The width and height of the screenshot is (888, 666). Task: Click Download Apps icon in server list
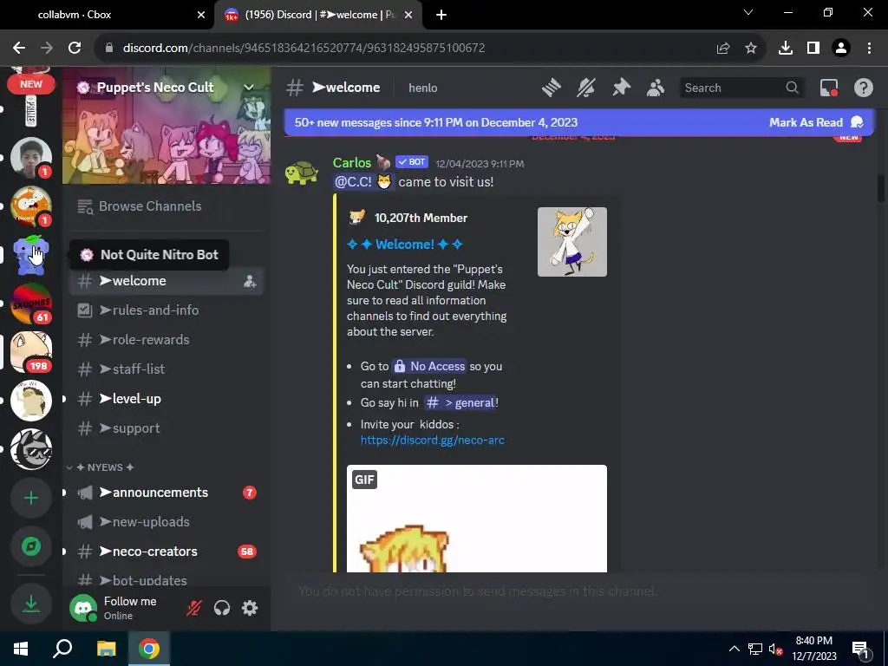coord(31,604)
